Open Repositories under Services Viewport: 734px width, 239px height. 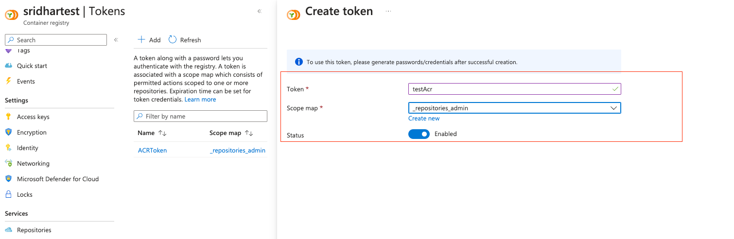(x=34, y=230)
